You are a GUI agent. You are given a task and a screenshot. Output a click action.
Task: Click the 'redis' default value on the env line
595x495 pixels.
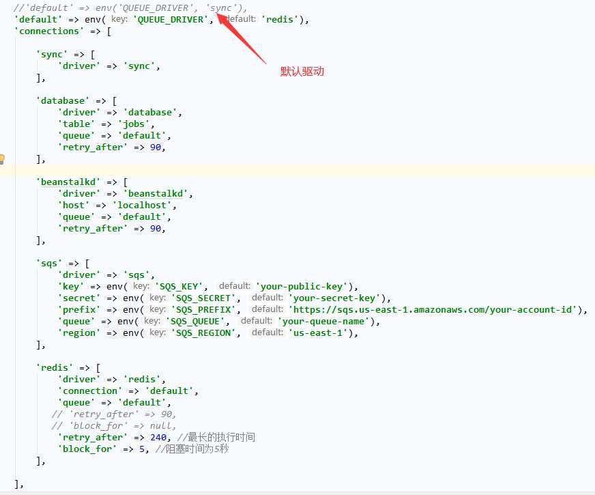pyautogui.click(x=280, y=19)
